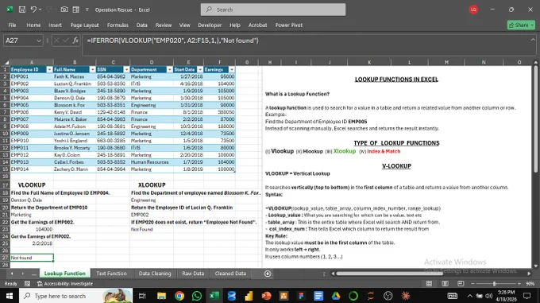540x303 pixels.
Task: Switch to Raw Data sheet tab
Action: (193, 274)
